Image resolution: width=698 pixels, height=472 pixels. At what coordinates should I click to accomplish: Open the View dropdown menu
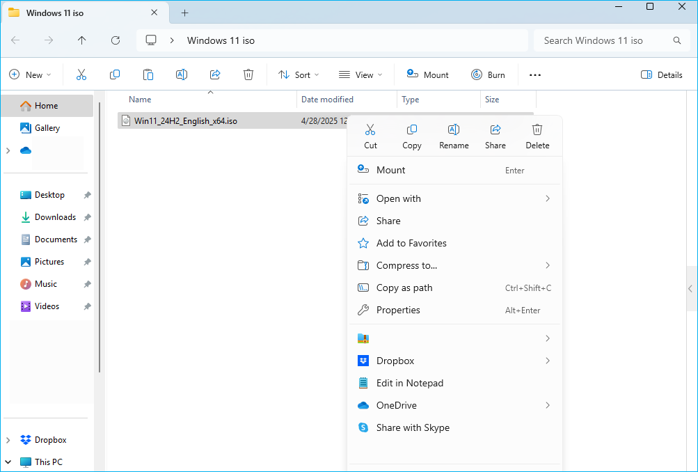tap(360, 74)
